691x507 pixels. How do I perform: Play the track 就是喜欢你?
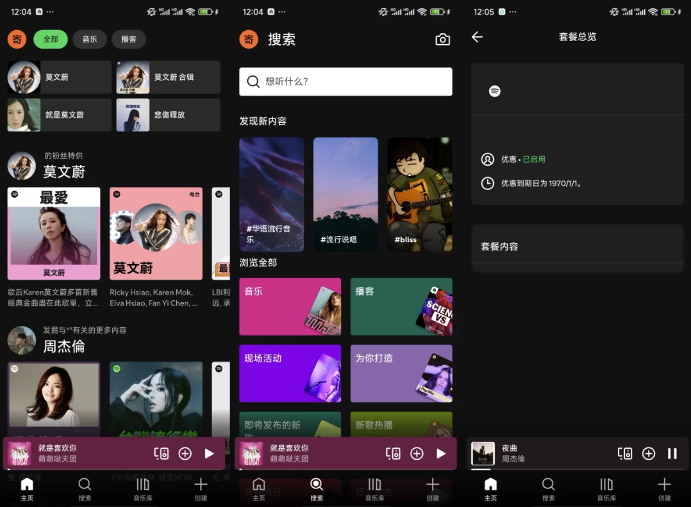click(209, 453)
